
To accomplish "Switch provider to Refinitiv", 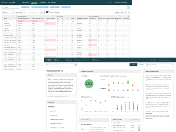I will click(142, 65).
